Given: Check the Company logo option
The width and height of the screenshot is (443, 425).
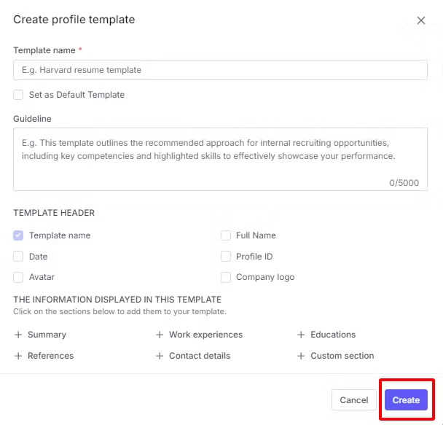Looking at the screenshot, I should [x=226, y=277].
